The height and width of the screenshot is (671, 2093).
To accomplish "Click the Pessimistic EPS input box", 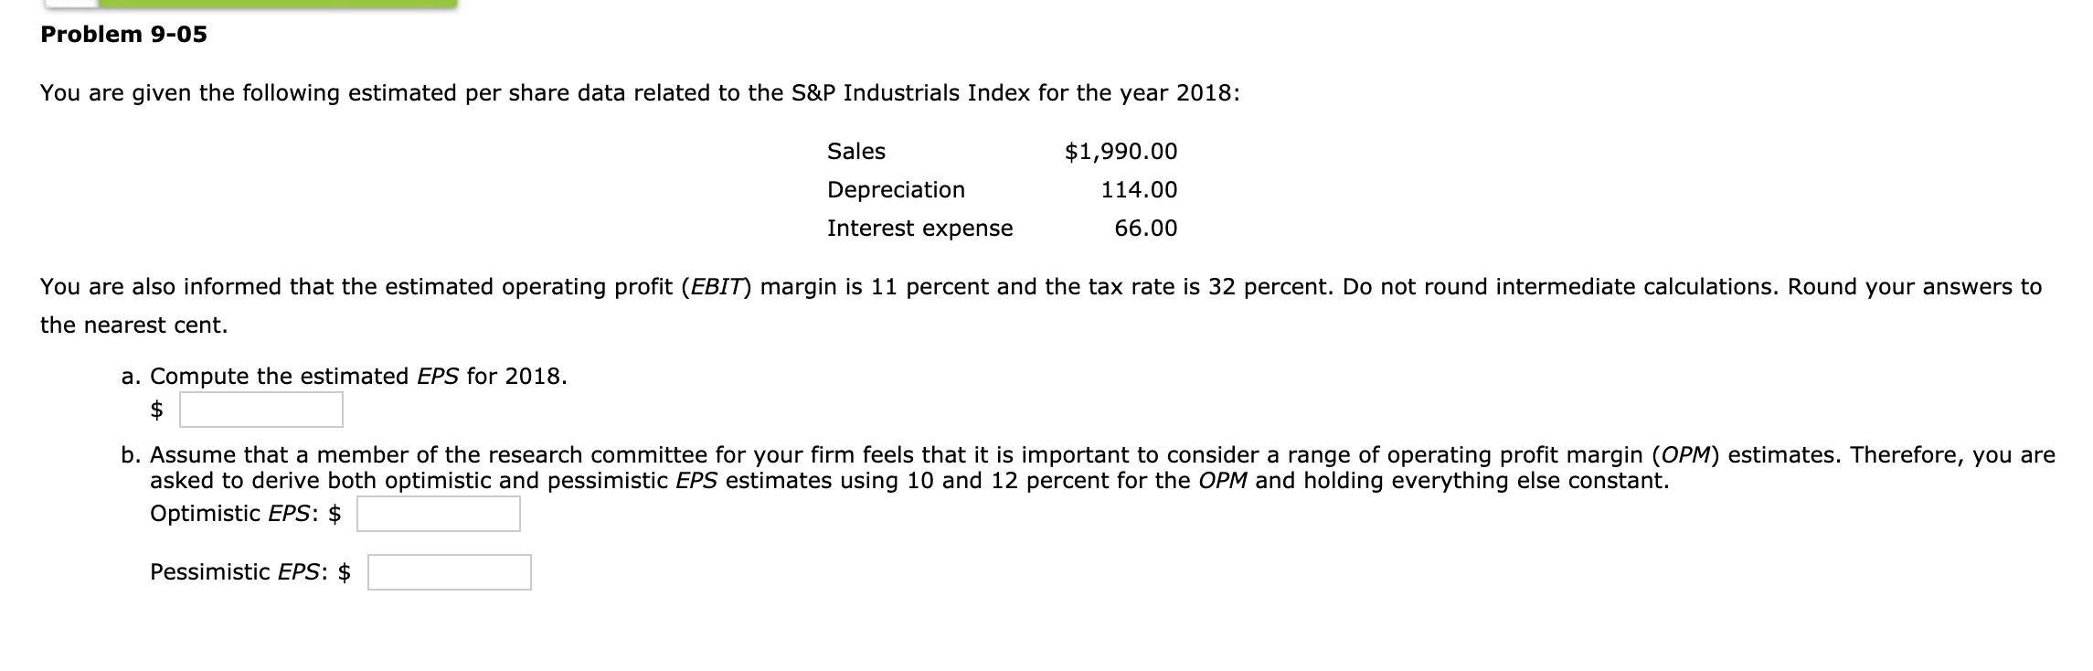I will click(450, 574).
